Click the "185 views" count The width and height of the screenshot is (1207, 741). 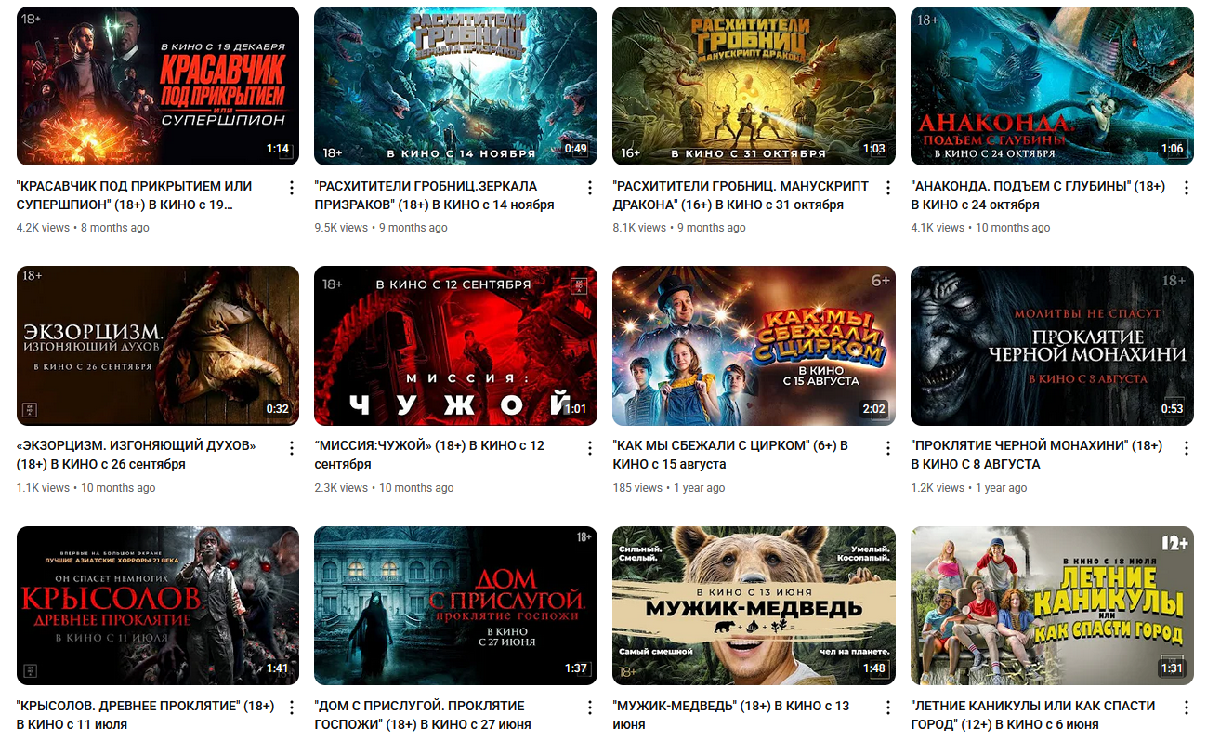[x=638, y=488]
